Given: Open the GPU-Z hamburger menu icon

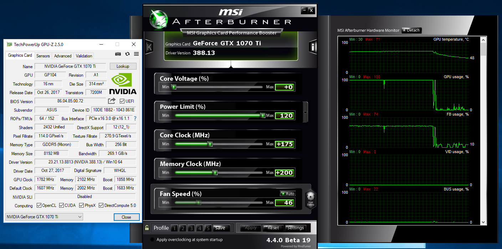Looking at the screenshot, I should (x=136, y=54).
